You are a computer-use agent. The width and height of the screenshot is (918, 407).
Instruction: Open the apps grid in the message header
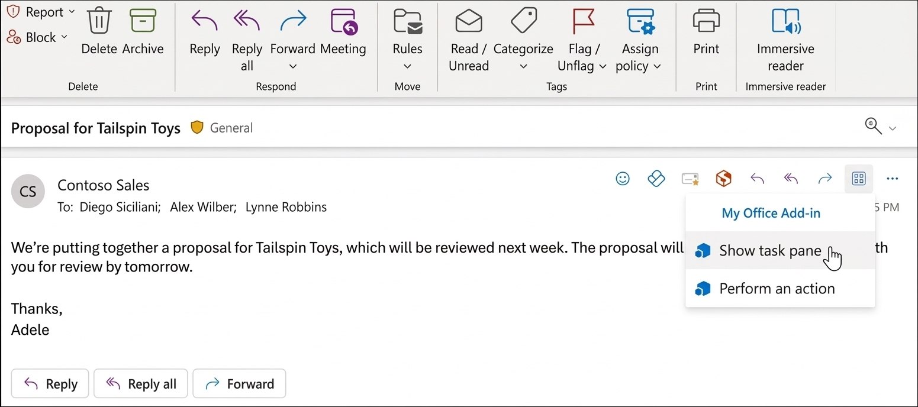click(x=858, y=178)
